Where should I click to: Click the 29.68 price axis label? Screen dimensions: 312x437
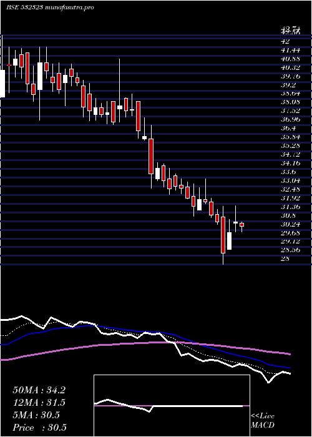pos(291,233)
